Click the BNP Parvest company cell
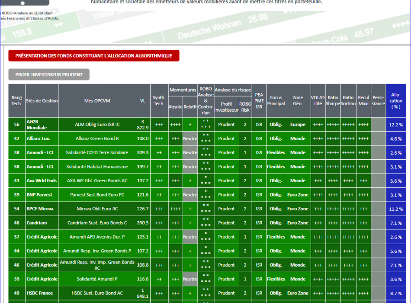 pos(42,195)
